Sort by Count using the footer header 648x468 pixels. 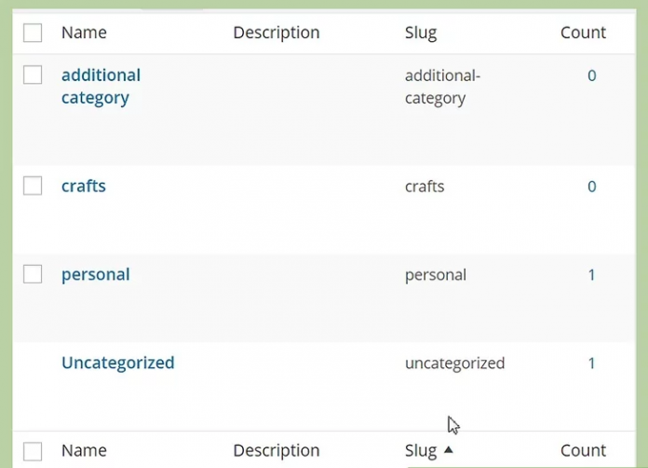point(583,451)
